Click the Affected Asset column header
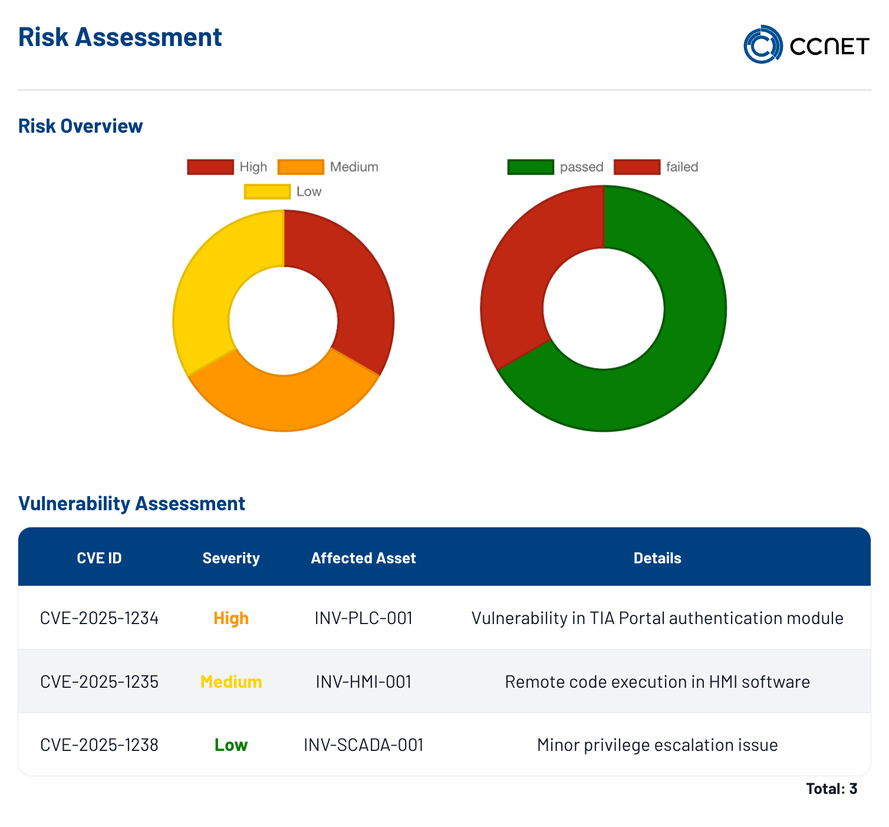The width and height of the screenshot is (889, 827). click(363, 558)
